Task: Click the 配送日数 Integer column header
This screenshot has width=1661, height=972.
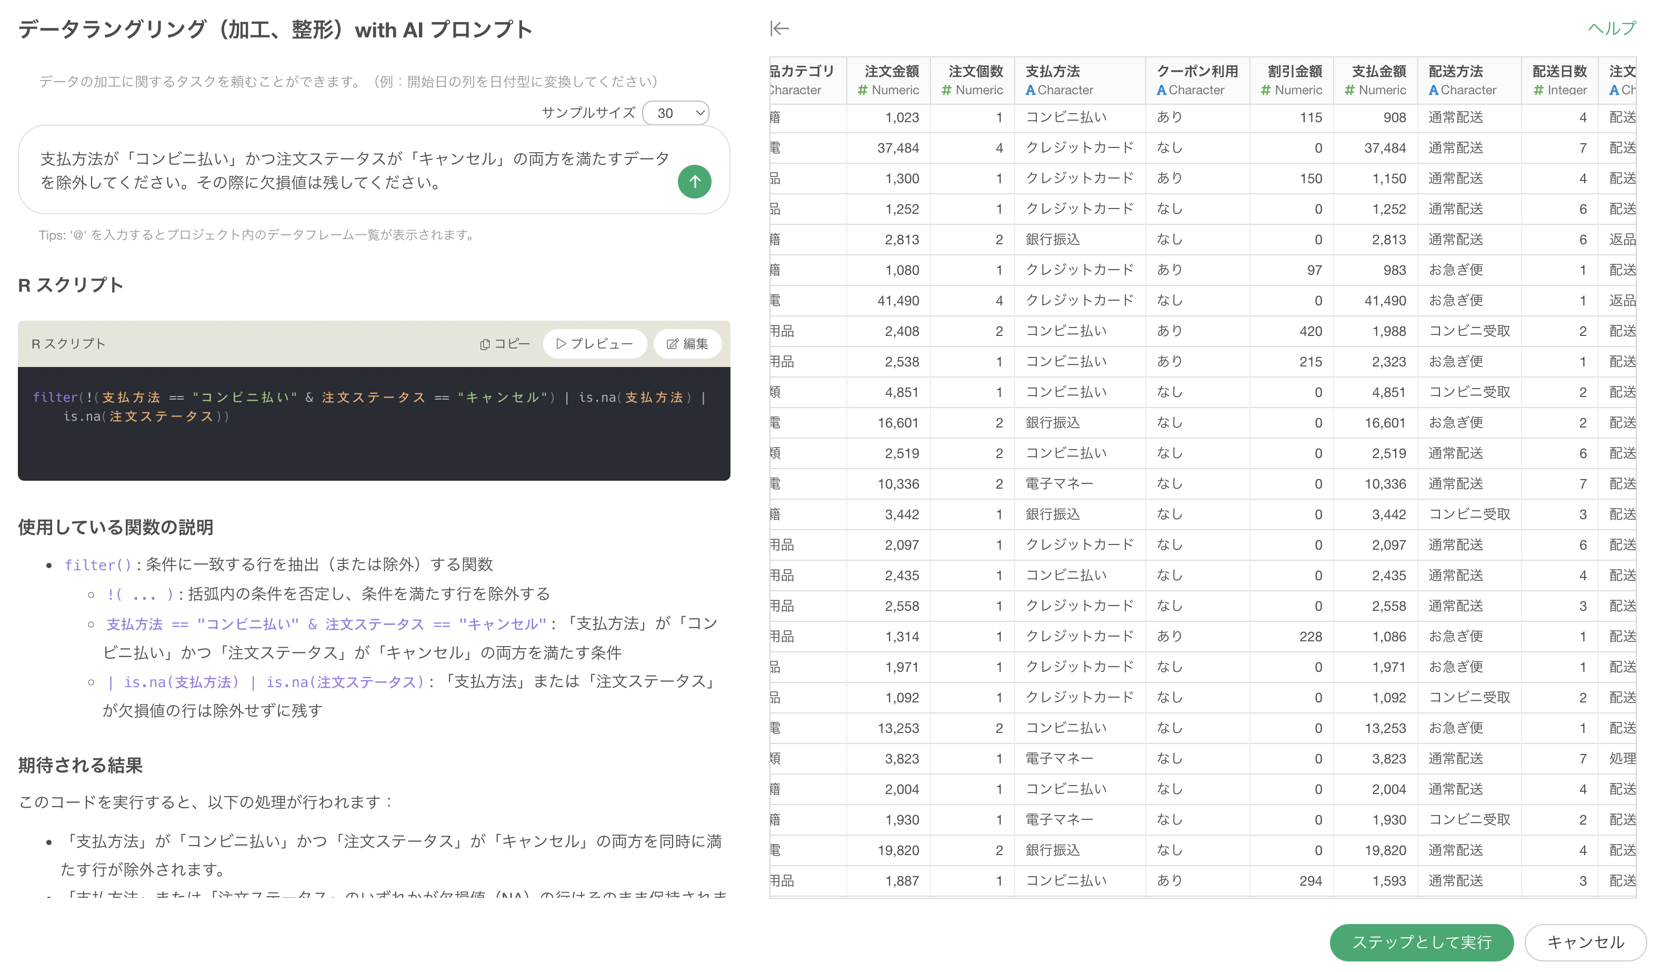Action: [1559, 80]
